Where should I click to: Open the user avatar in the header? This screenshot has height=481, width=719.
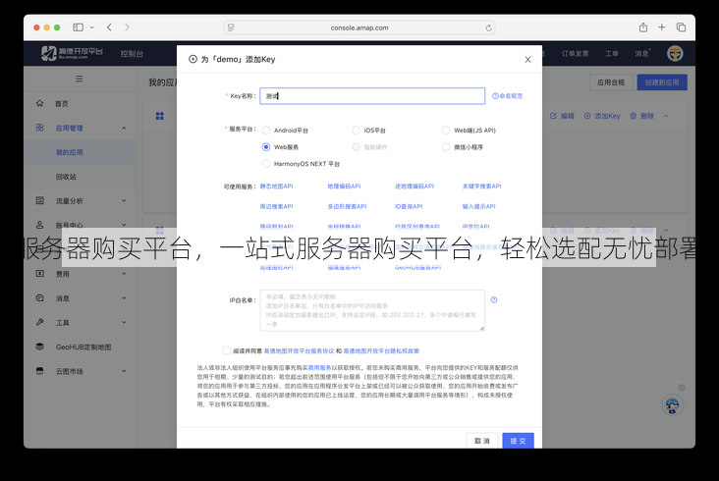point(675,54)
